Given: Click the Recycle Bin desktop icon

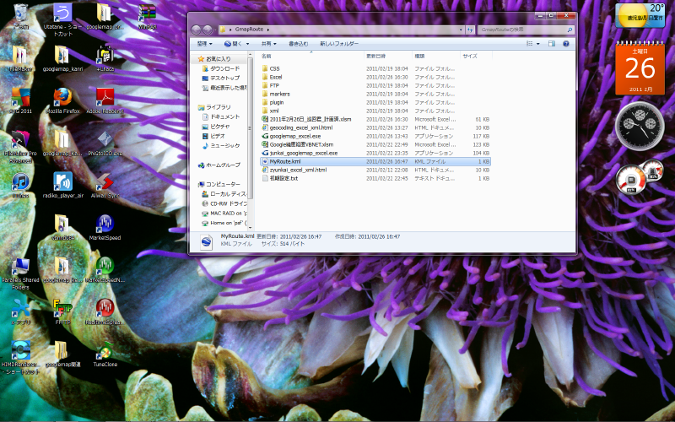Looking at the screenshot, I should click(19, 14).
